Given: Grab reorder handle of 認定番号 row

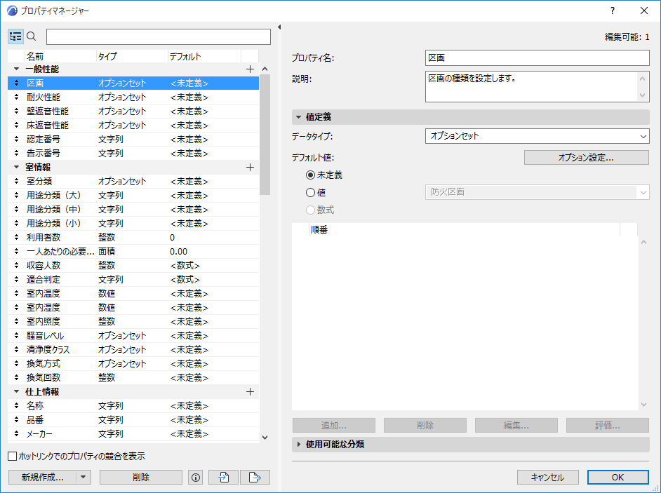Looking at the screenshot, I should point(16,139).
